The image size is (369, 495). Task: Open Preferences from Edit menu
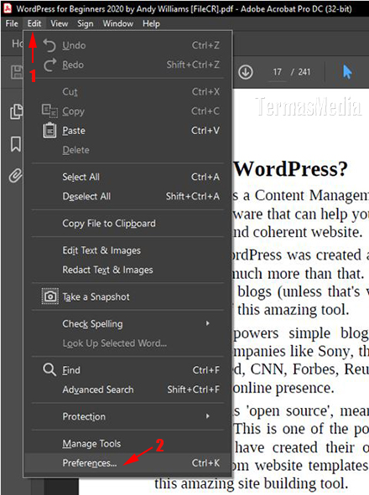(x=127, y=463)
